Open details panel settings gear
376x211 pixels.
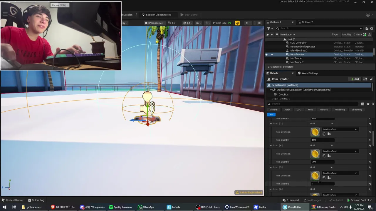point(373,104)
